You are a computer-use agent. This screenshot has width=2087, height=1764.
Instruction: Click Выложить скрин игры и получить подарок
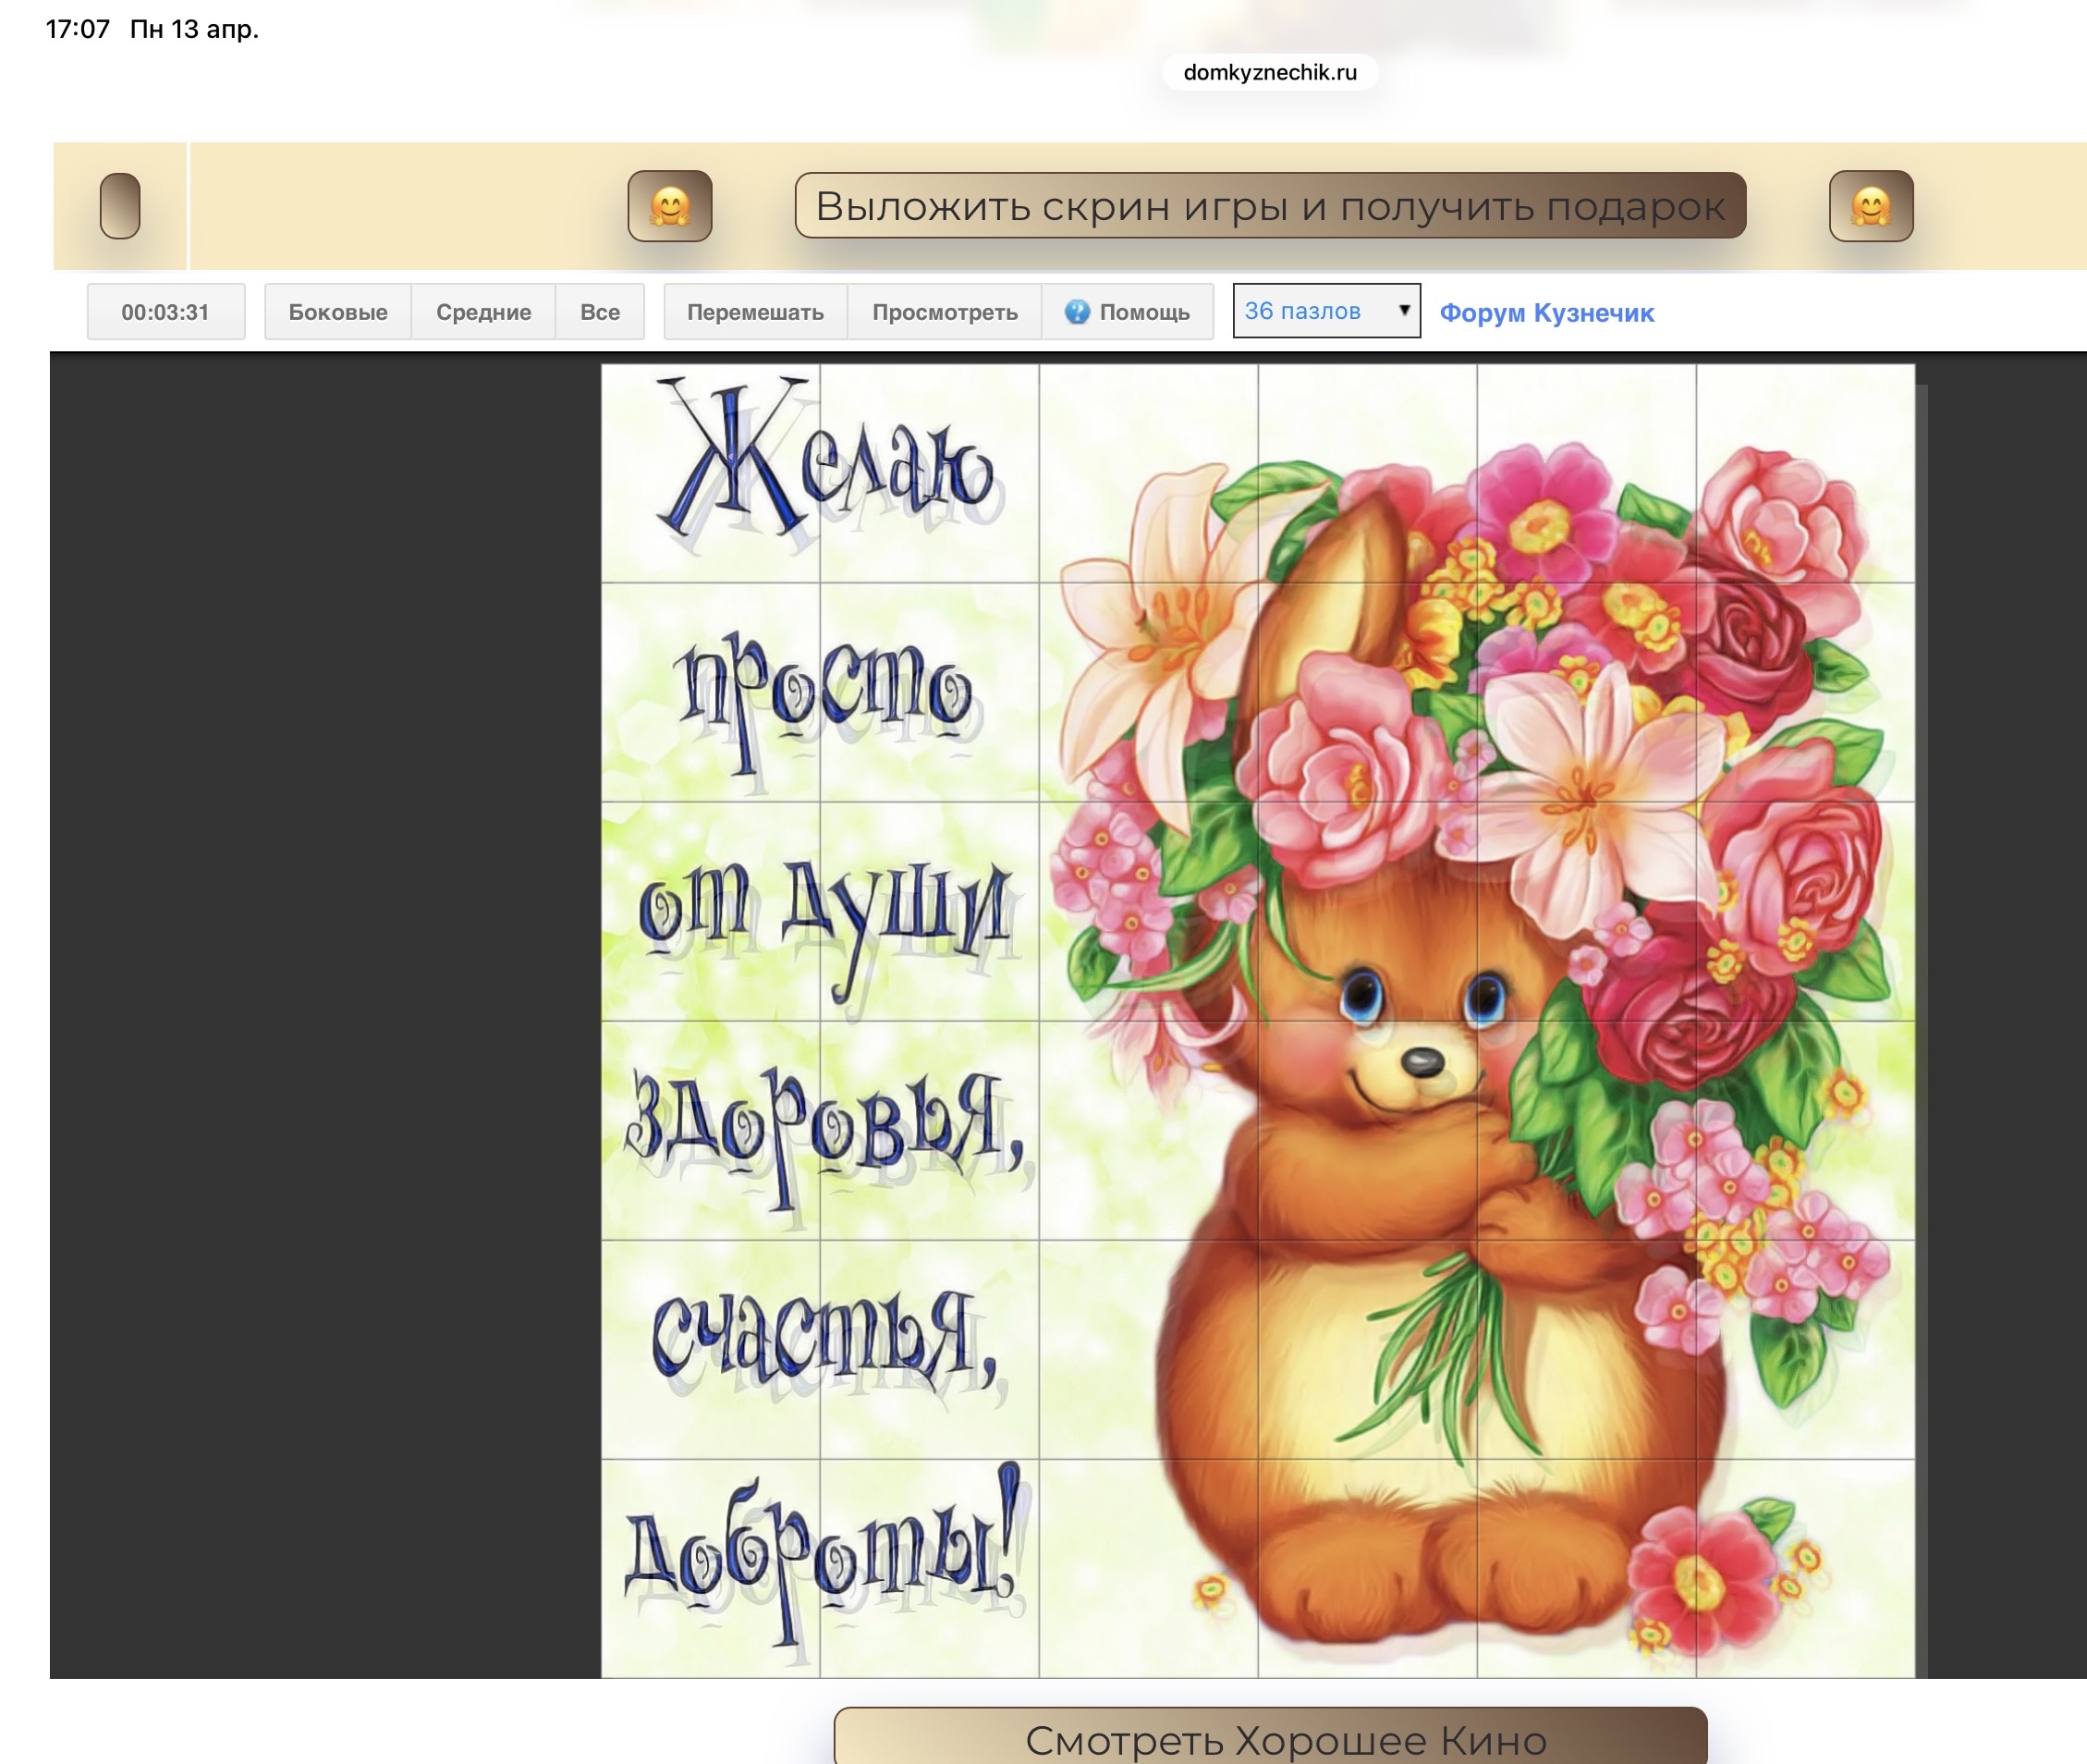(1269, 206)
